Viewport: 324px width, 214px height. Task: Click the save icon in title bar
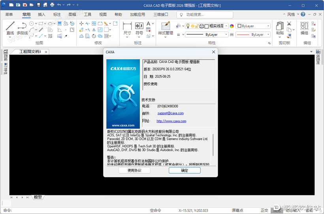click(x=38, y=5)
